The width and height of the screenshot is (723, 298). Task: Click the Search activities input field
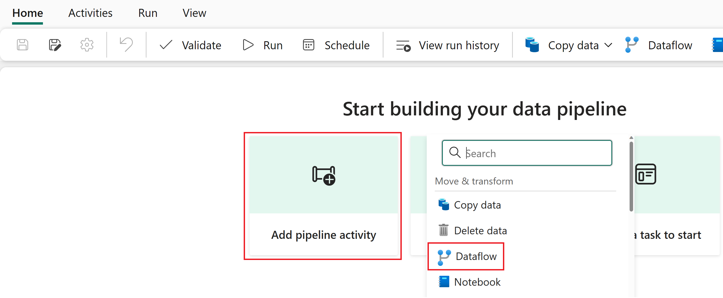coord(526,153)
